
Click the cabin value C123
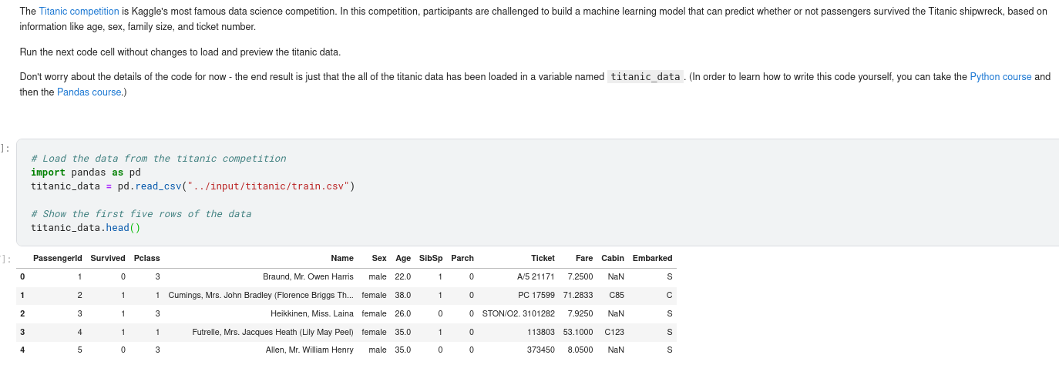tap(614, 332)
